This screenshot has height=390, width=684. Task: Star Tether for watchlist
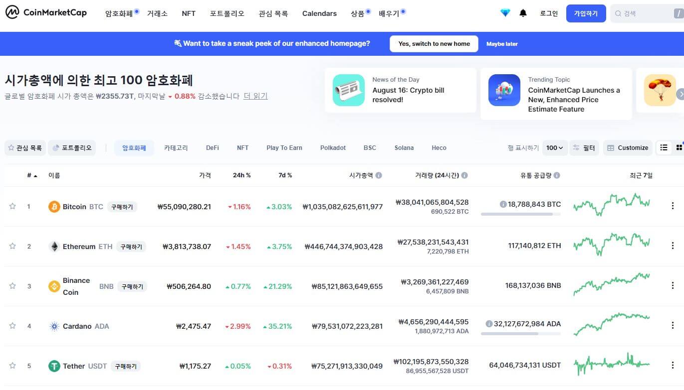12,366
